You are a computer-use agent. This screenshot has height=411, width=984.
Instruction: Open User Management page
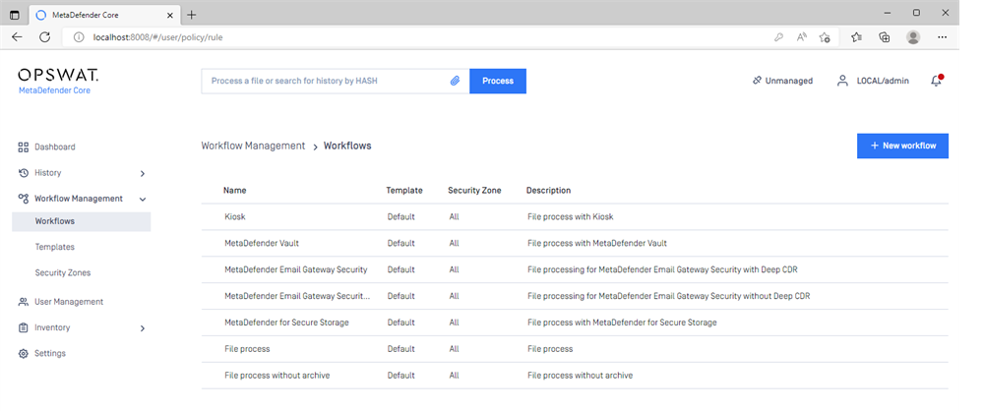pos(69,302)
